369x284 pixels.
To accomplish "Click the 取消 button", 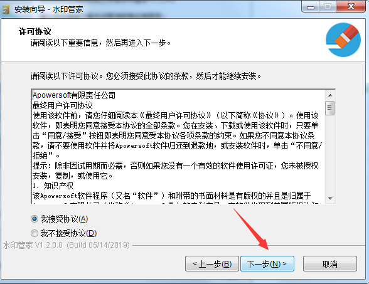I will tap(330, 264).
